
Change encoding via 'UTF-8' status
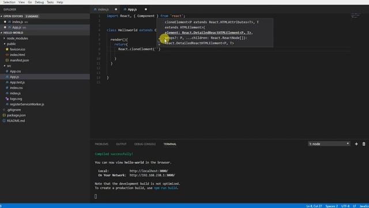click(345, 206)
